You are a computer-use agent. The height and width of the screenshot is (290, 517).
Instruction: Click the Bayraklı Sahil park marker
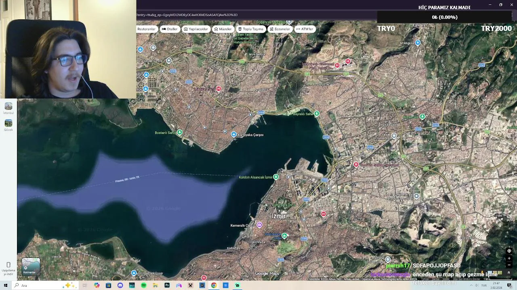pos(317,114)
